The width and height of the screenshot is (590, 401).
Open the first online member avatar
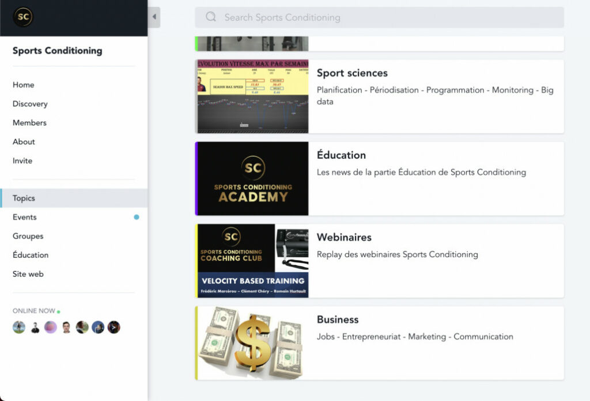click(19, 327)
